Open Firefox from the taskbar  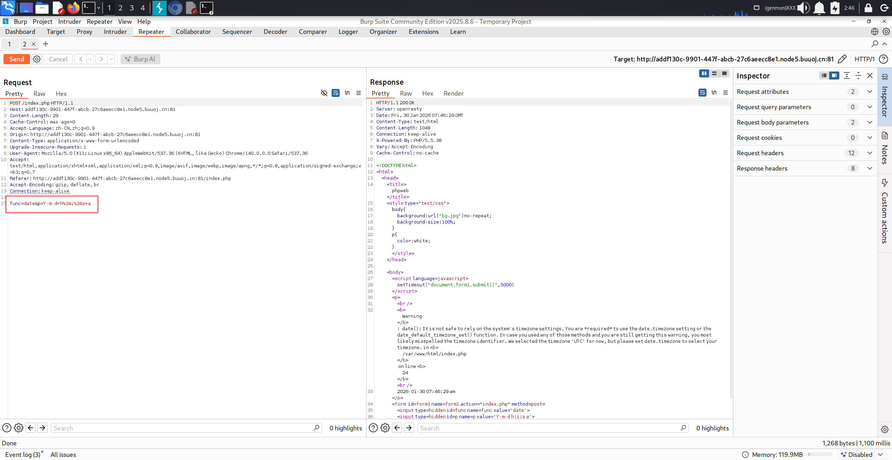73,8
